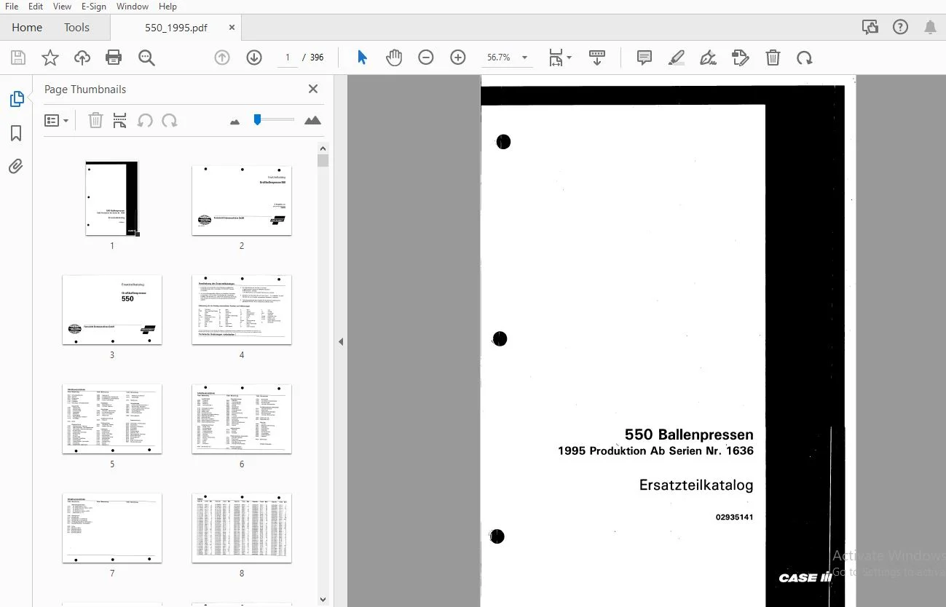Open the Help question mark icon
The image size is (946, 607).
tap(901, 28)
